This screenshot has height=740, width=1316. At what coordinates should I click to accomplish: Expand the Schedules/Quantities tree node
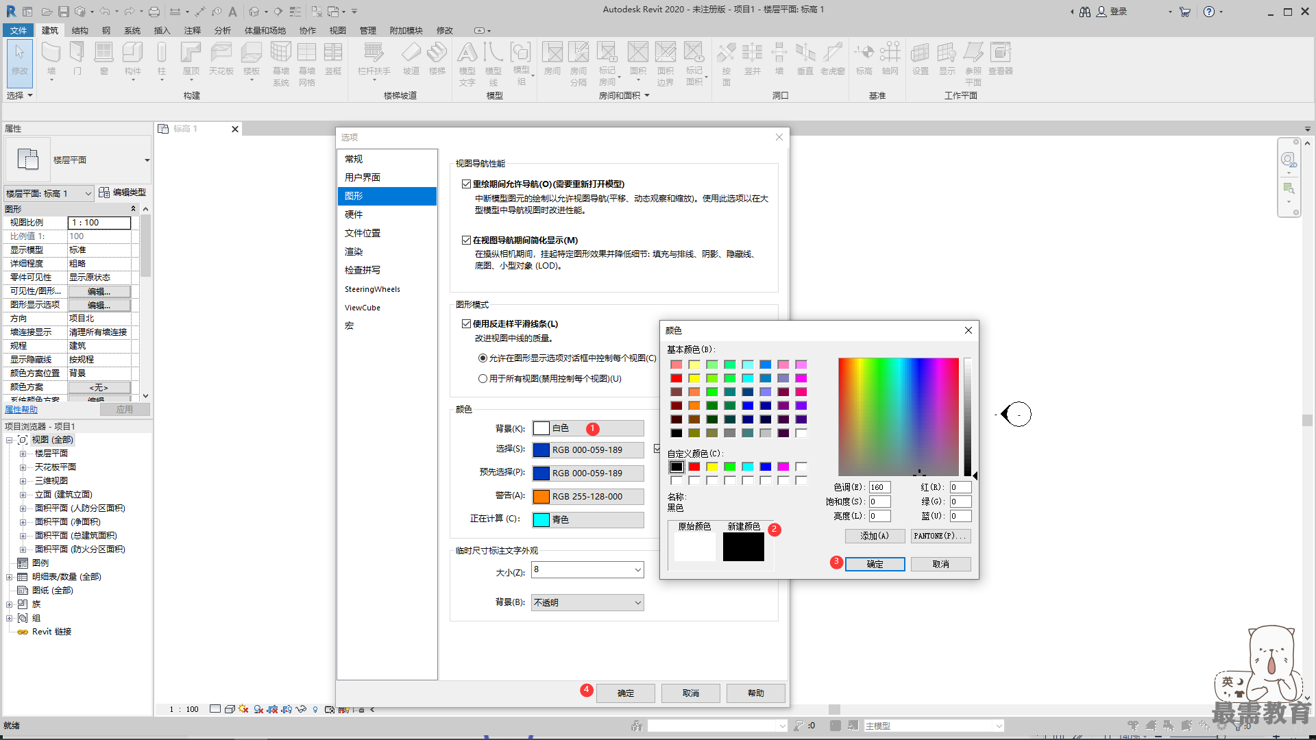pos(9,577)
